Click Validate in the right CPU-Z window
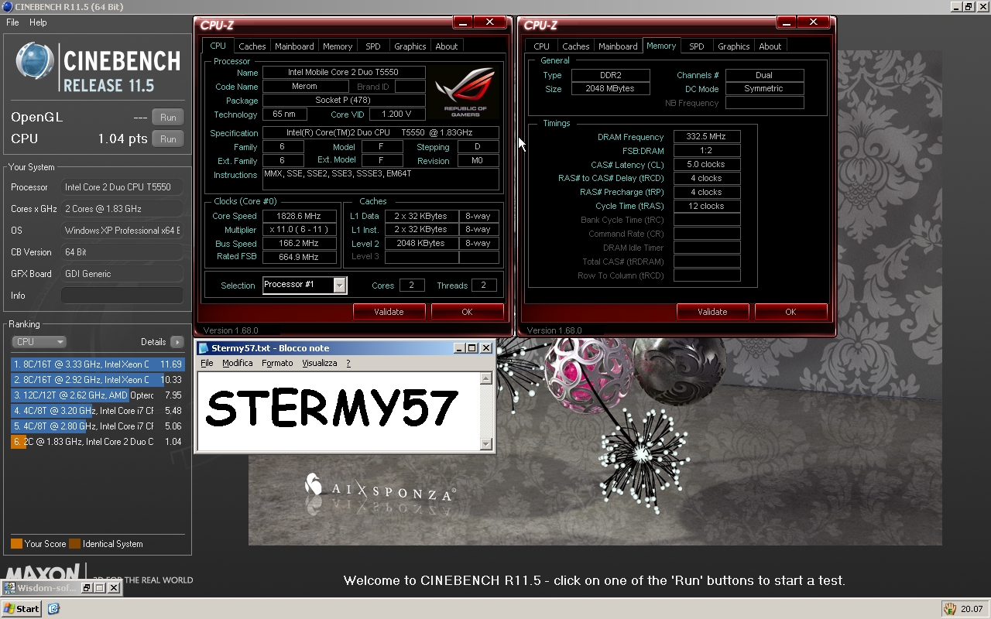 712,312
